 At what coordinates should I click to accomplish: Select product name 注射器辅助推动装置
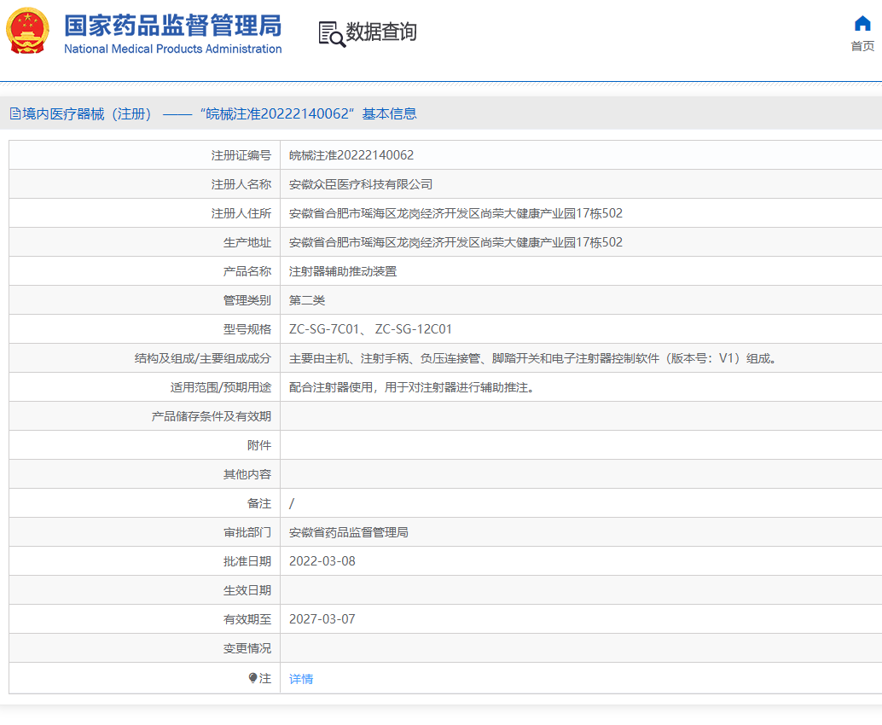pos(343,272)
